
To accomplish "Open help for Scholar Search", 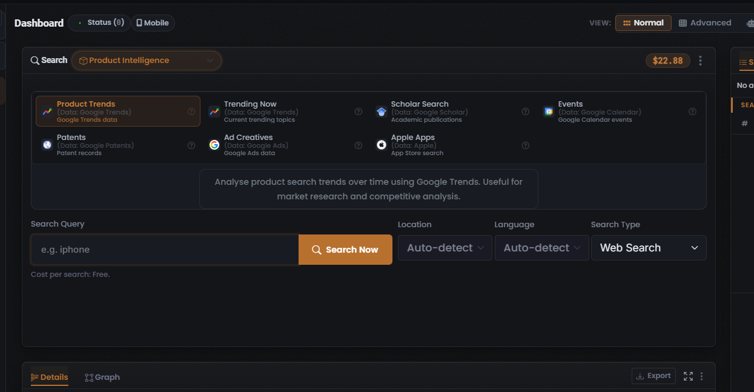I will pyautogui.click(x=526, y=111).
